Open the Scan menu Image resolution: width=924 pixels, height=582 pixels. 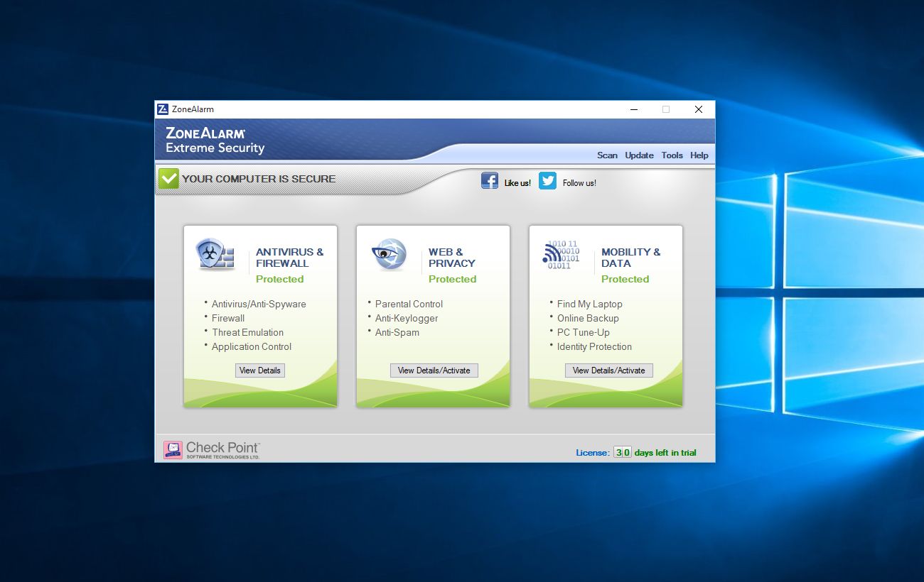607,155
